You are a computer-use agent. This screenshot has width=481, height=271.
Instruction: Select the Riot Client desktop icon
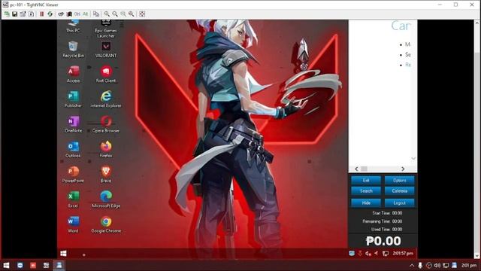[x=106, y=75]
